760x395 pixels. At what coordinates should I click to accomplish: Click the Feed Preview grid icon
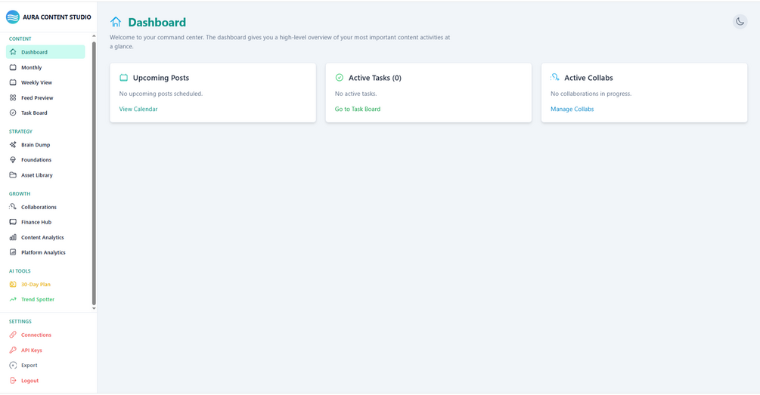(13, 98)
